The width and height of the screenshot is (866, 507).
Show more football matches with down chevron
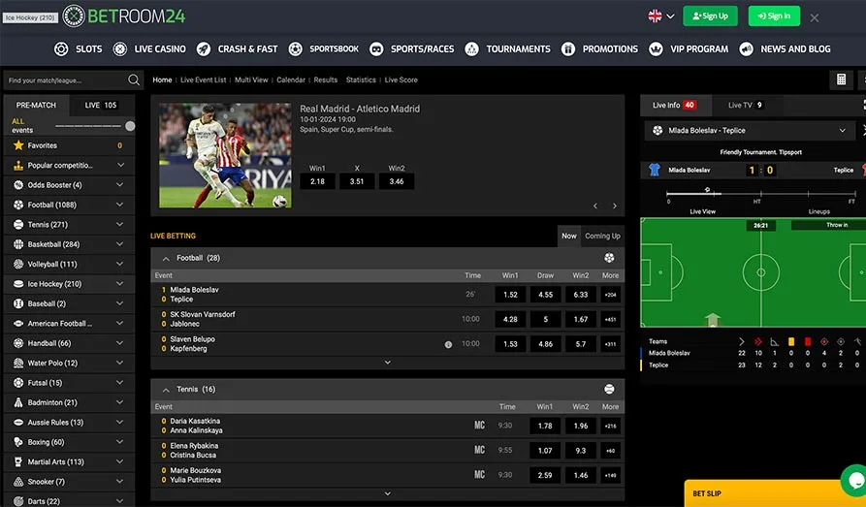point(388,363)
